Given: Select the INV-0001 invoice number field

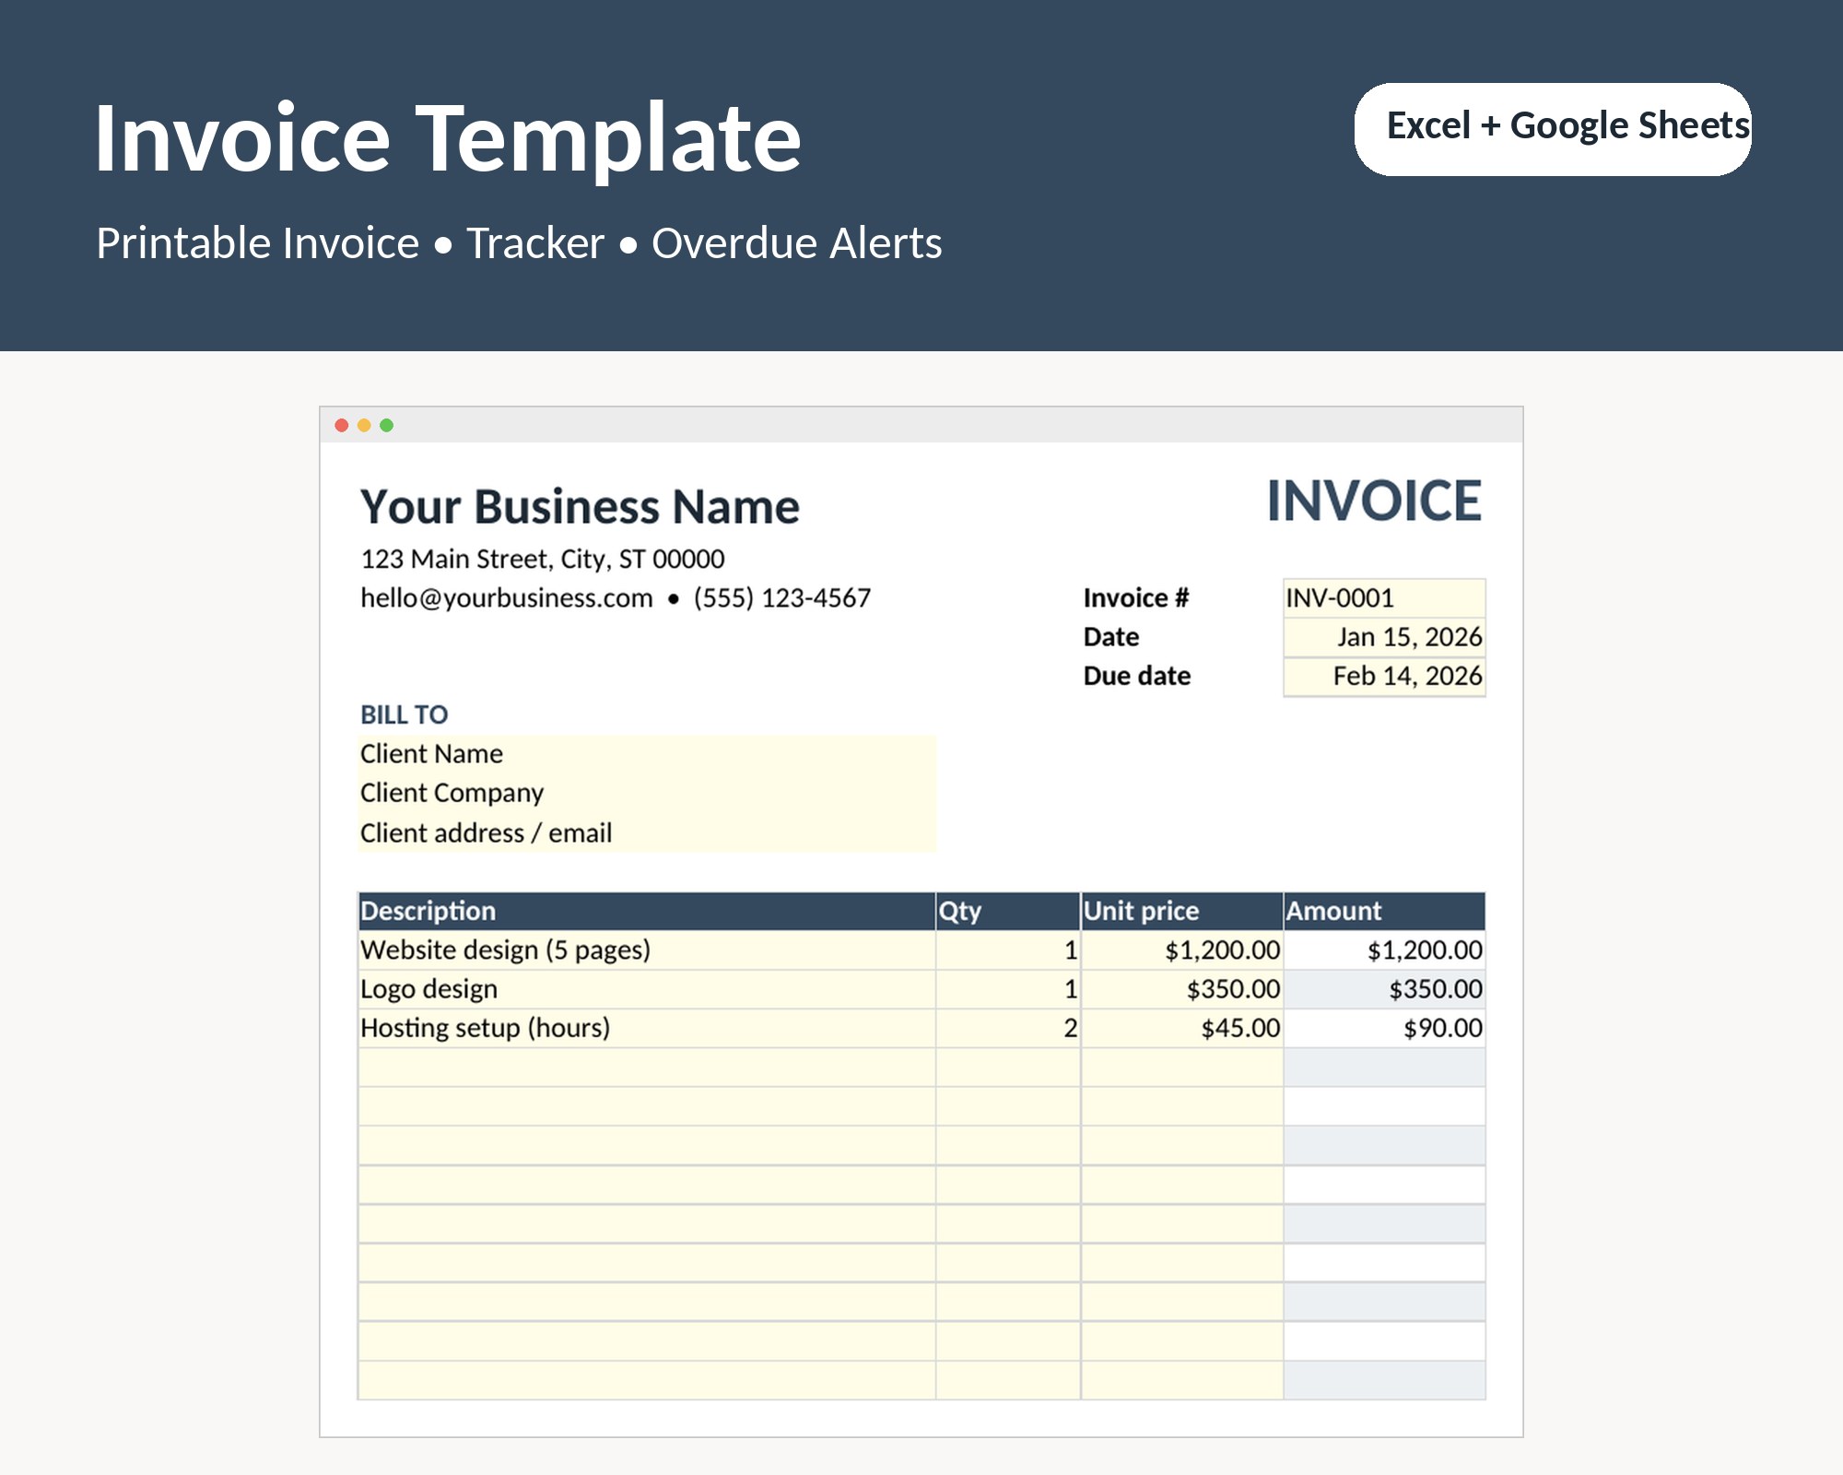Looking at the screenshot, I should [1384, 598].
